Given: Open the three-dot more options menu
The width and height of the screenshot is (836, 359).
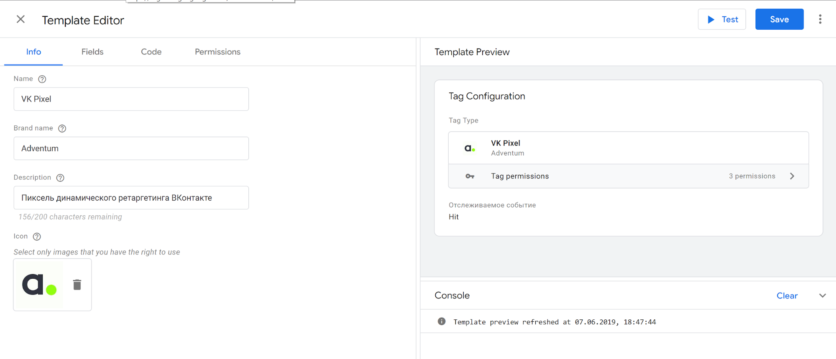Looking at the screenshot, I should pyautogui.click(x=820, y=19).
